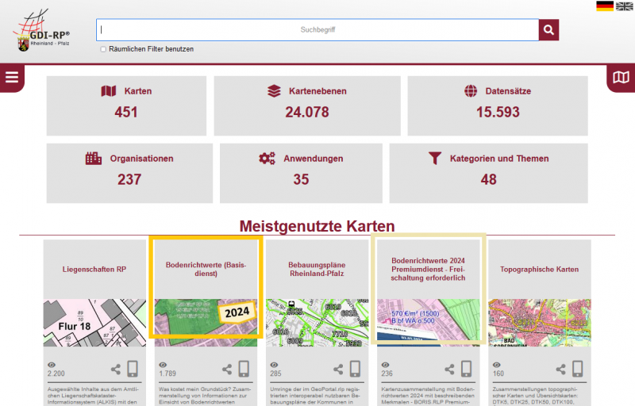Open mobile view for Topographische Karten
Viewport: 635px width, 406px height.
(x=578, y=369)
